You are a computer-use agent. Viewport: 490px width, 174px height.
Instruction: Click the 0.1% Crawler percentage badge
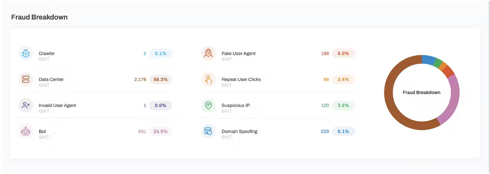click(x=160, y=54)
